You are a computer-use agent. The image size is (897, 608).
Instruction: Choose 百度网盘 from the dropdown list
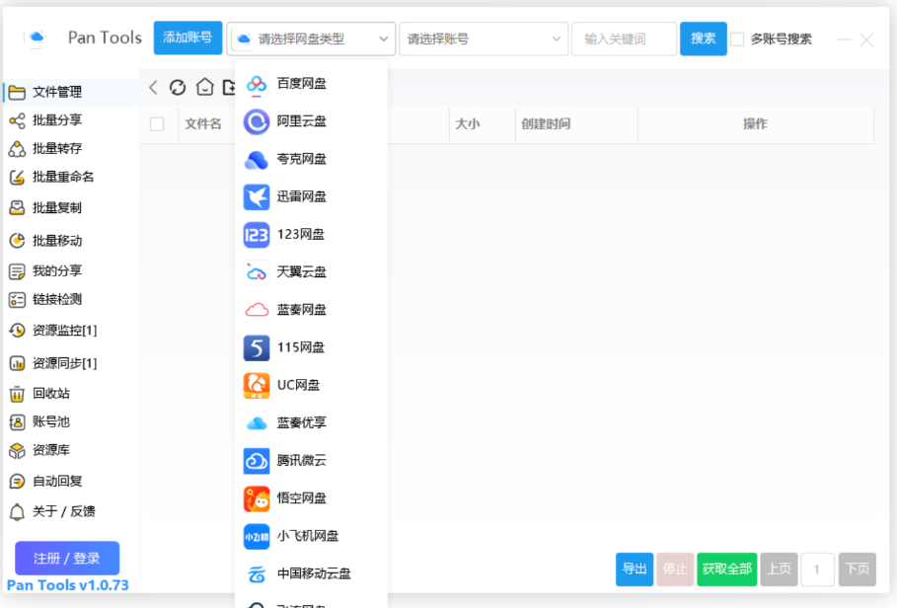[311, 84]
